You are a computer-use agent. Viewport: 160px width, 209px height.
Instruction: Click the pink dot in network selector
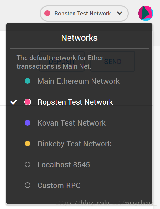[47, 13]
